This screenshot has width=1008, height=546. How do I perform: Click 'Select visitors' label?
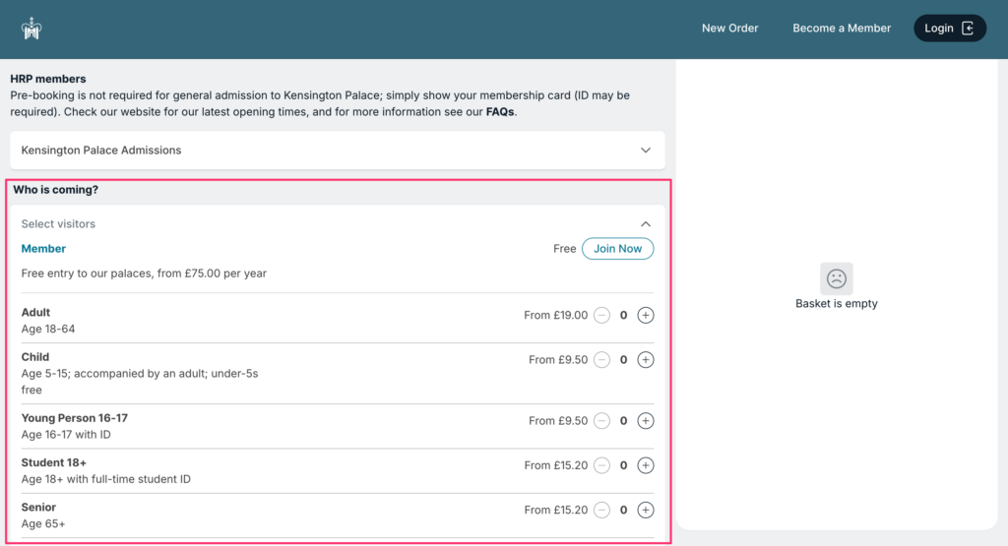58,224
